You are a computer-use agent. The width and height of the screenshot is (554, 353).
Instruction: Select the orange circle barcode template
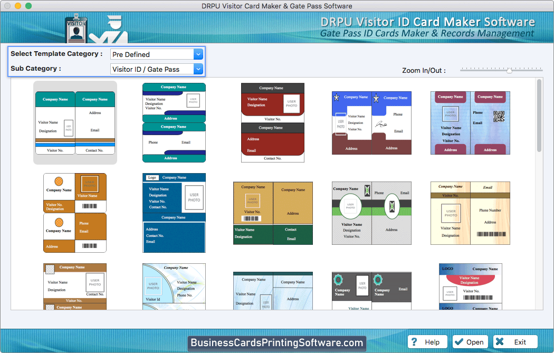(75, 213)
